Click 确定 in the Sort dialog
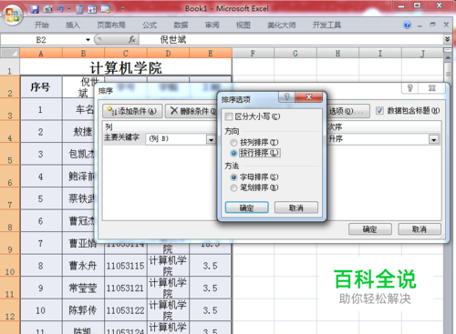This screenshot has height=334, width=456. coord(370,229)
